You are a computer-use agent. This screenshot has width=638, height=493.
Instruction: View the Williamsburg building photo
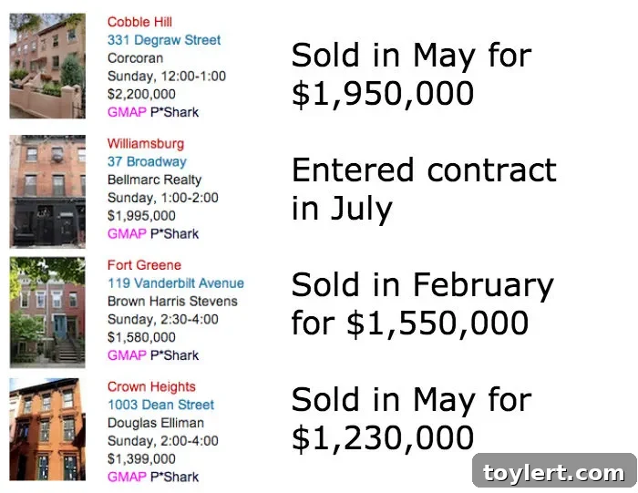[46, 191]
